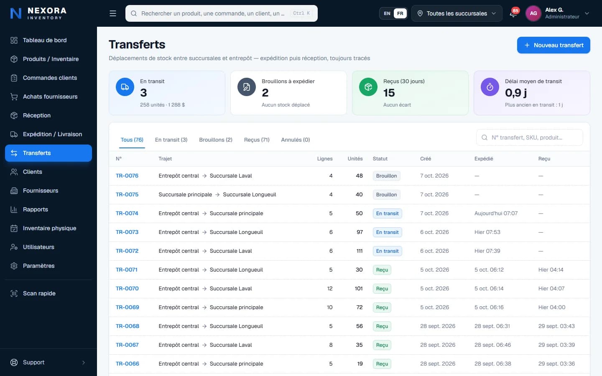Switch language to EN
Screen dimensions: 602x376
click(x=387, y=13)
